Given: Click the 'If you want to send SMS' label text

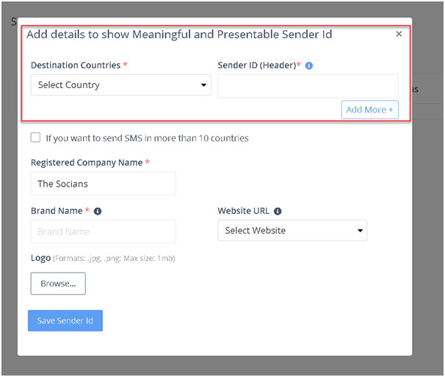Looking at the screenshot, I should coord(148,138).
